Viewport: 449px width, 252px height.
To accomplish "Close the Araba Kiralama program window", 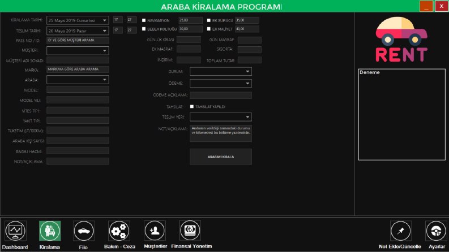I will click(441, 6).
